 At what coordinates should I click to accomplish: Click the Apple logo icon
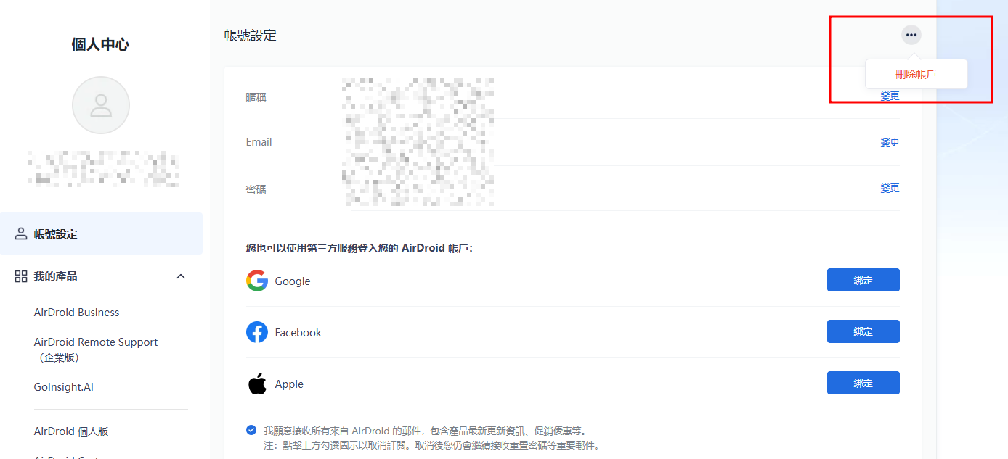pos(257,384)
